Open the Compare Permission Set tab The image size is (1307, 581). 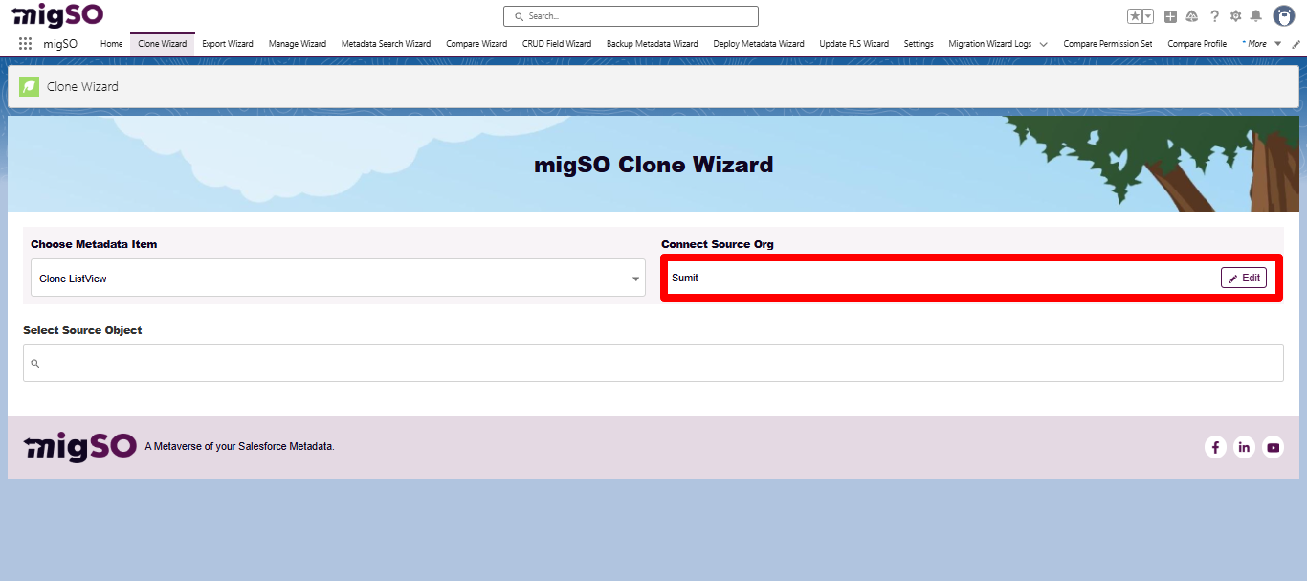pyautogui.click(x=1107, y=43)
